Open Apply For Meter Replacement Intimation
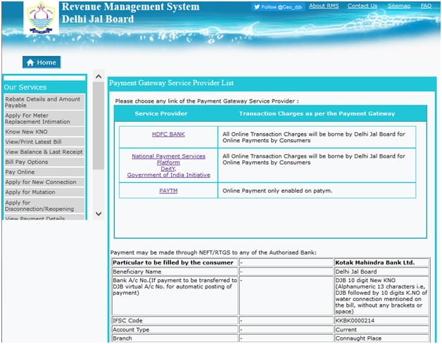This screenshot has width=442, height=344. (44, 118)
